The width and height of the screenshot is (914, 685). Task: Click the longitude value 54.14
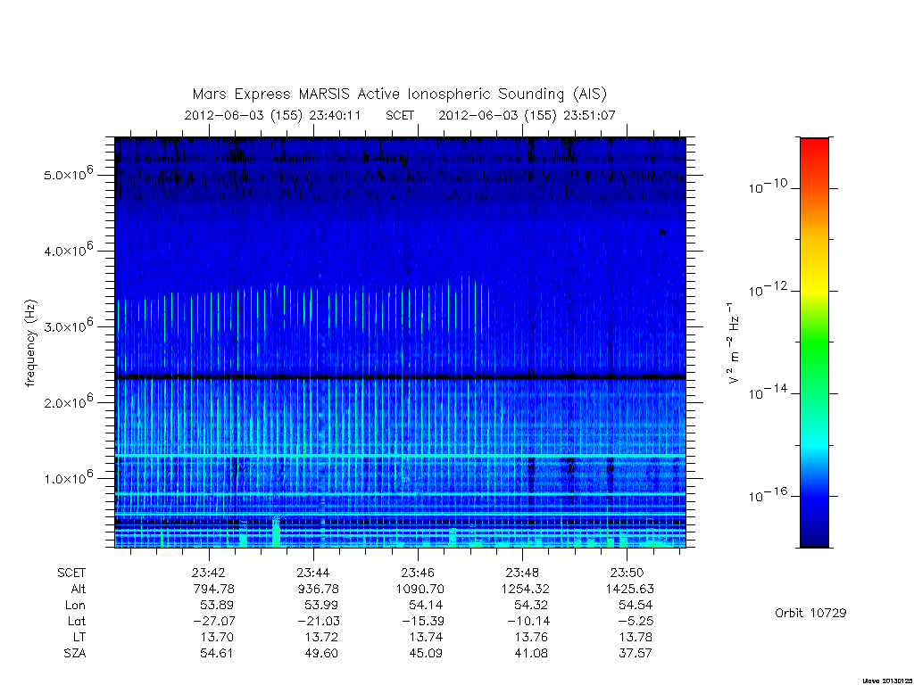click(426, 606)
